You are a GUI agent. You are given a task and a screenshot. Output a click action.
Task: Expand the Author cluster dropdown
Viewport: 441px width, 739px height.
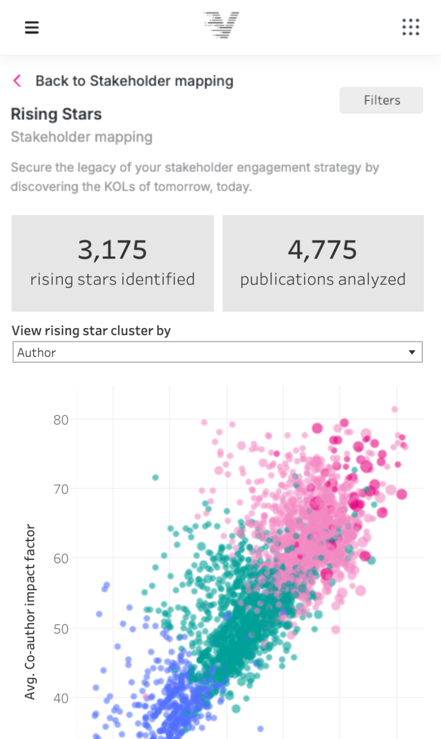click(x=217, y=352)
